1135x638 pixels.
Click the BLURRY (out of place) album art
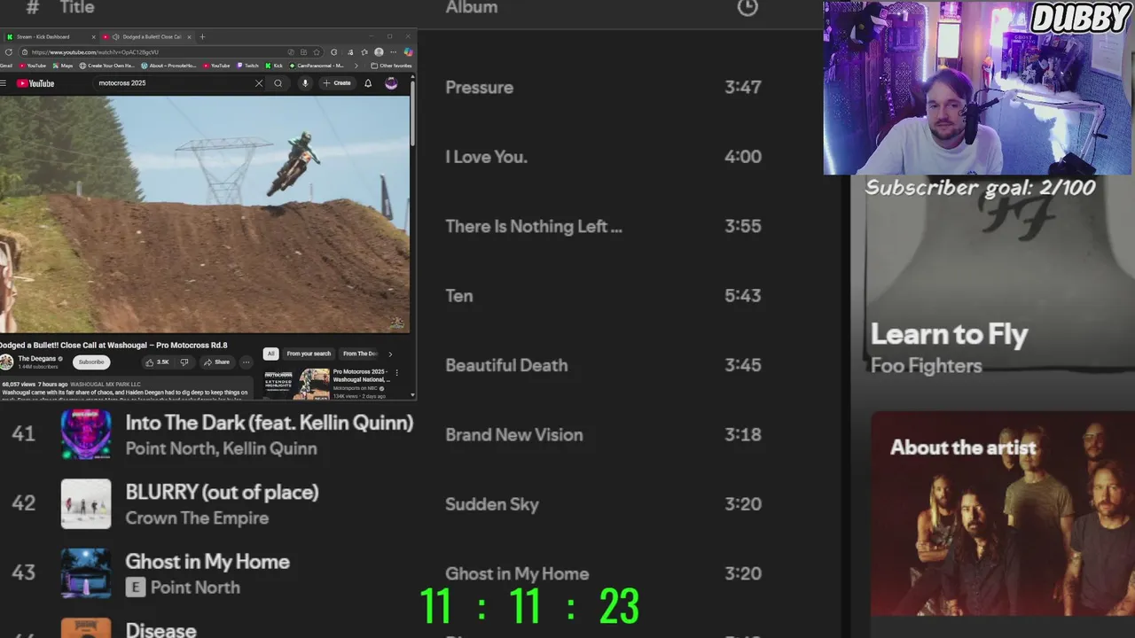[86, 503]
